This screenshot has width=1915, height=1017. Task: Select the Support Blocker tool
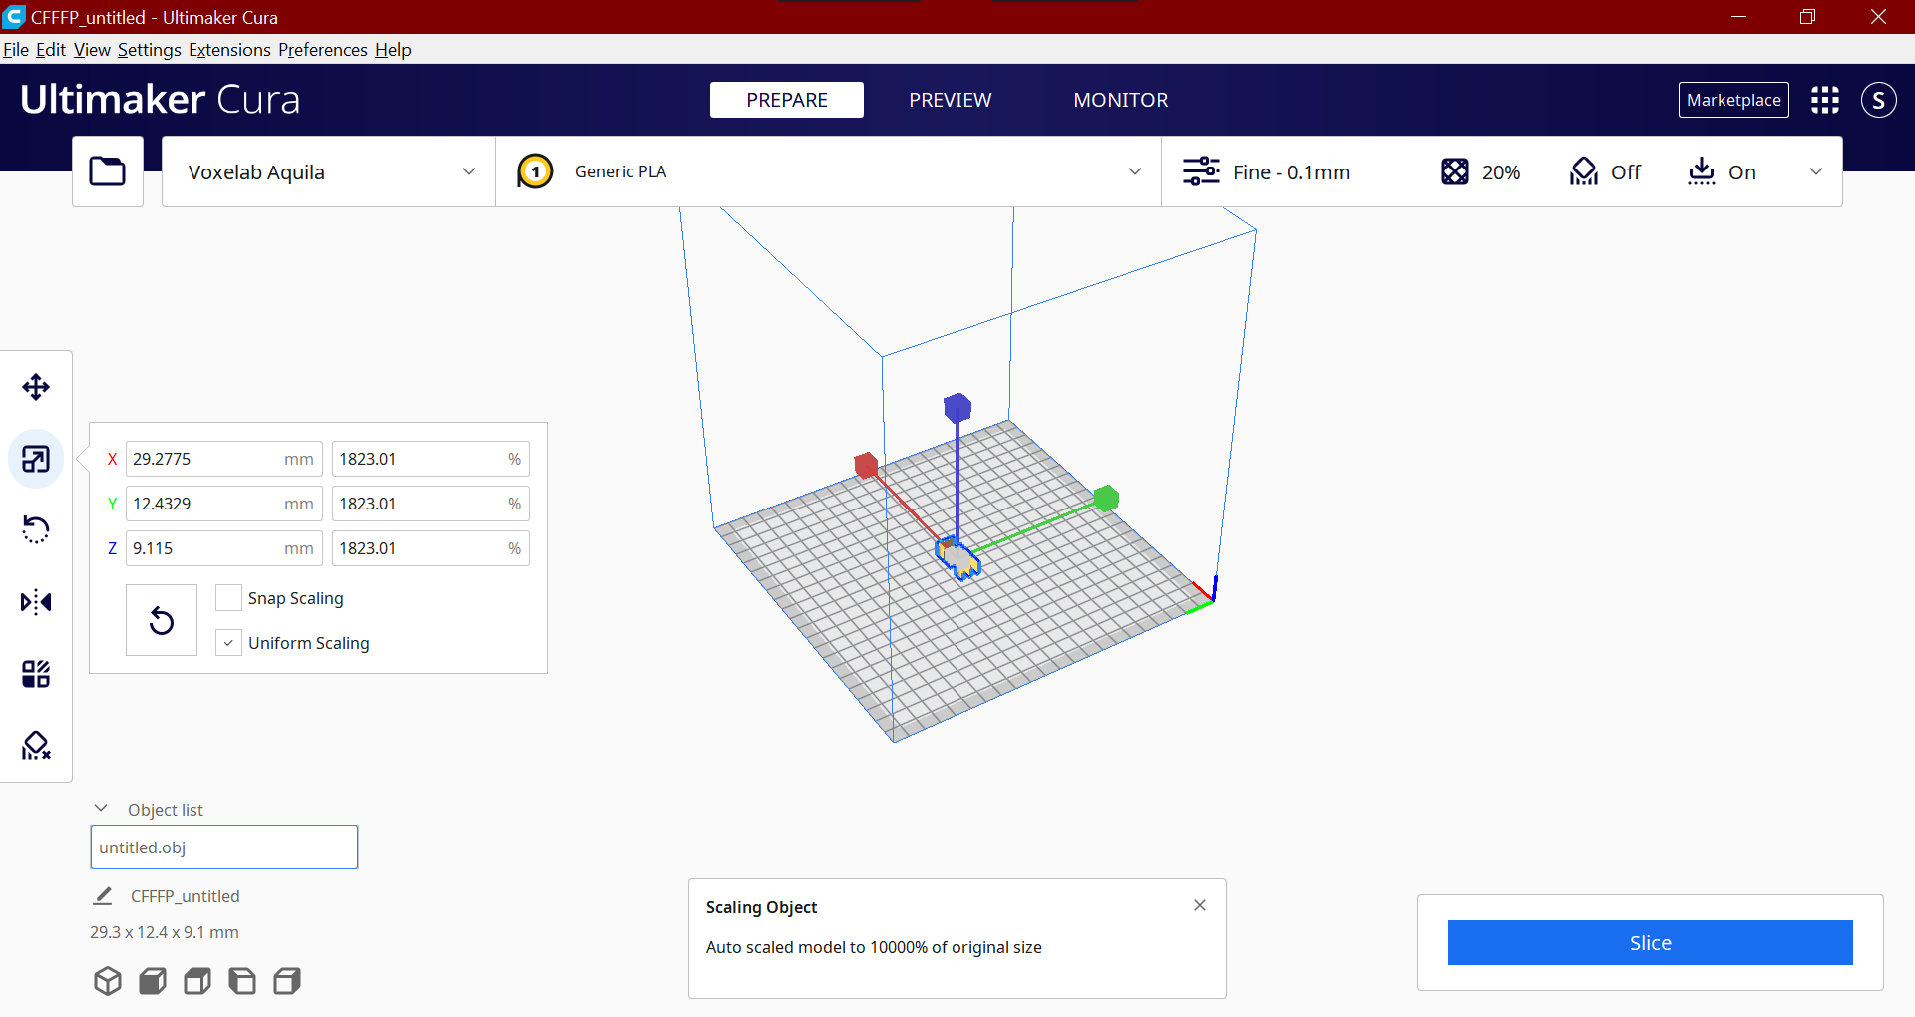pyautogui.click(x=36, y=746)
